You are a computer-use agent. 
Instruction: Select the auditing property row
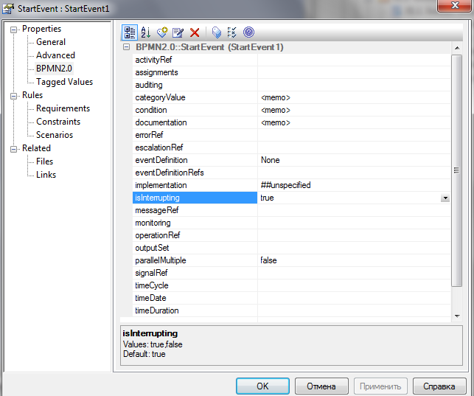click(x=291, y=85)
